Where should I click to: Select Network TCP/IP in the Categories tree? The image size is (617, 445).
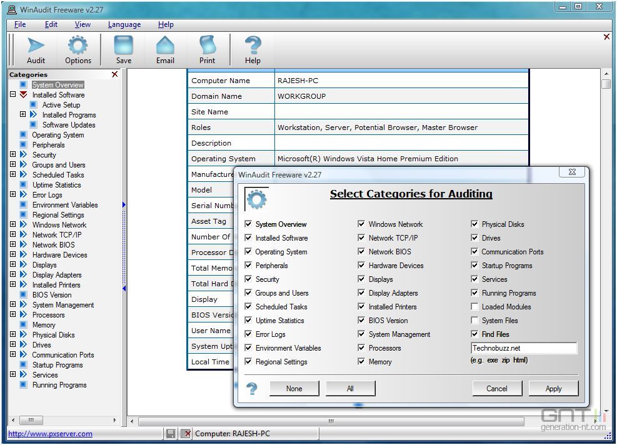coord(57,234)
